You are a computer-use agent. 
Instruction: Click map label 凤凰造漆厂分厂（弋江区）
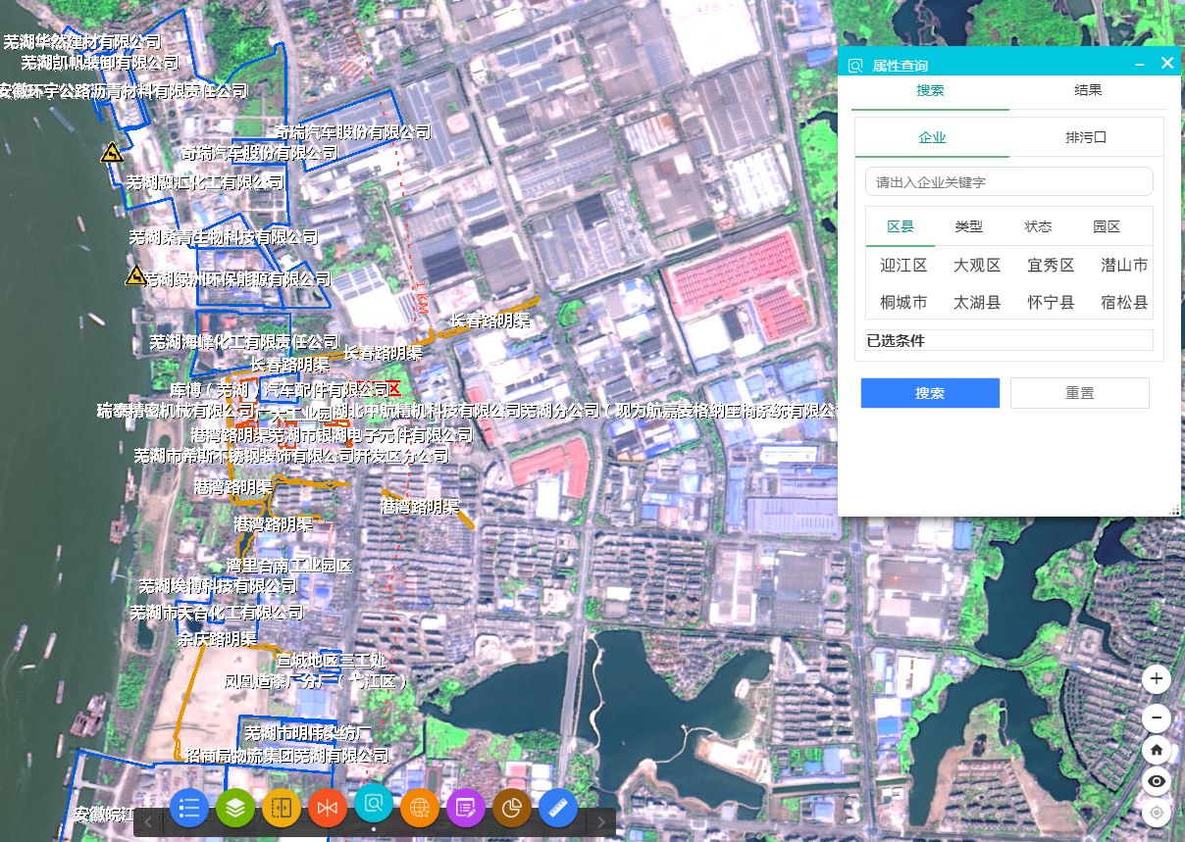tap(315, 681)
